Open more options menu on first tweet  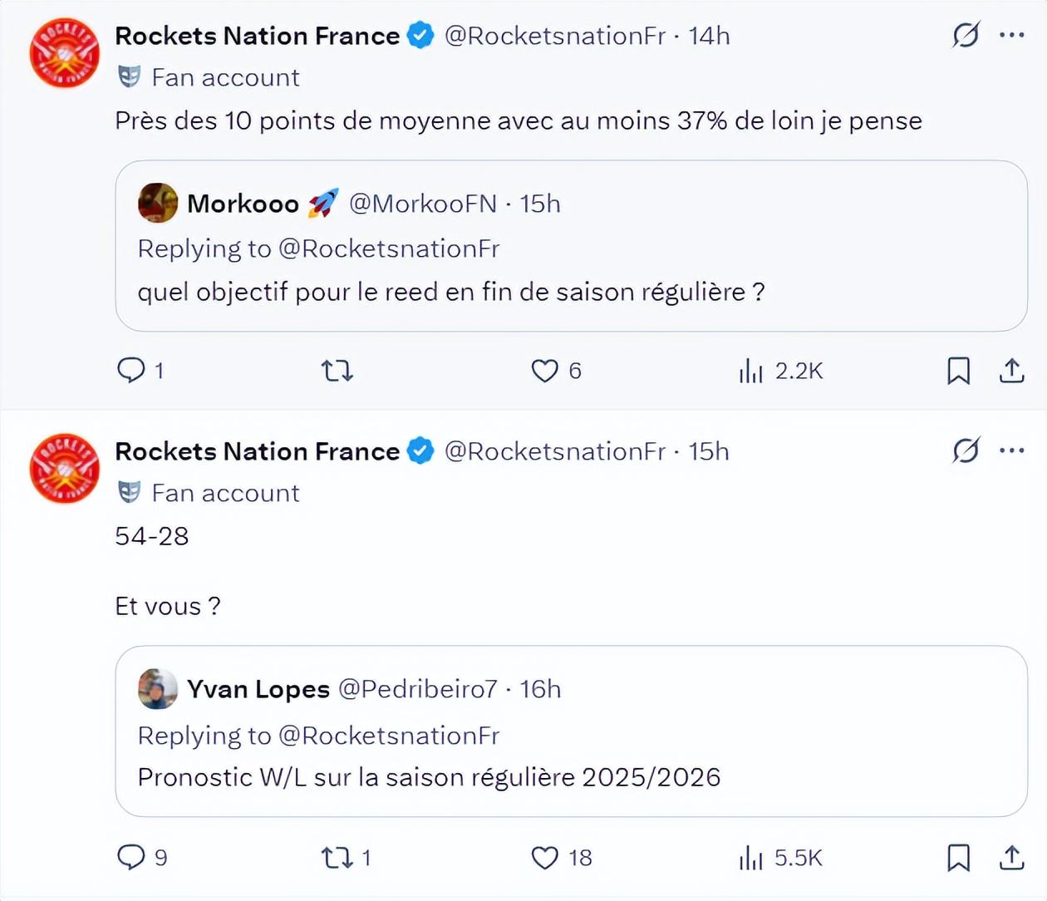coord(1011,35)
